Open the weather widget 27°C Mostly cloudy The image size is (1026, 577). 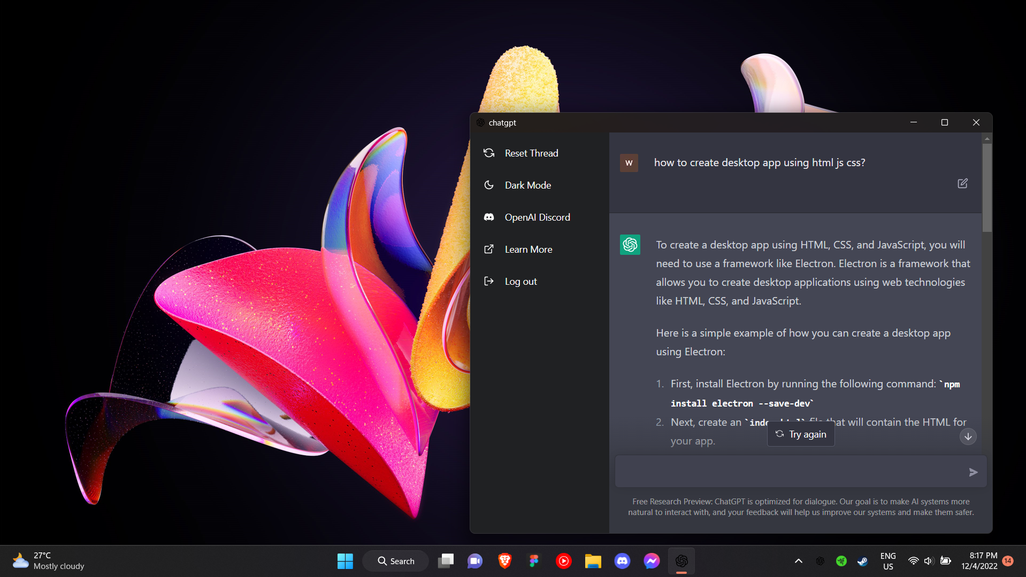49,561
